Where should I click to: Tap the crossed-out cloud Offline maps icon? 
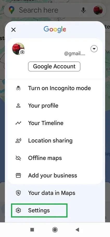click(x=18, y=158)
